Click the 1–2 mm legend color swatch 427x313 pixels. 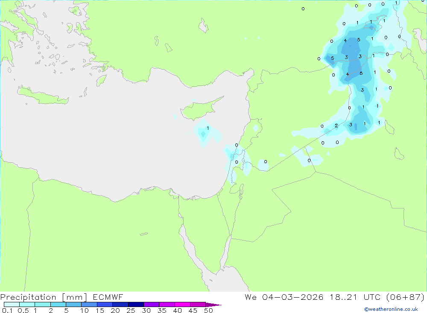click(x=43, y=304)
